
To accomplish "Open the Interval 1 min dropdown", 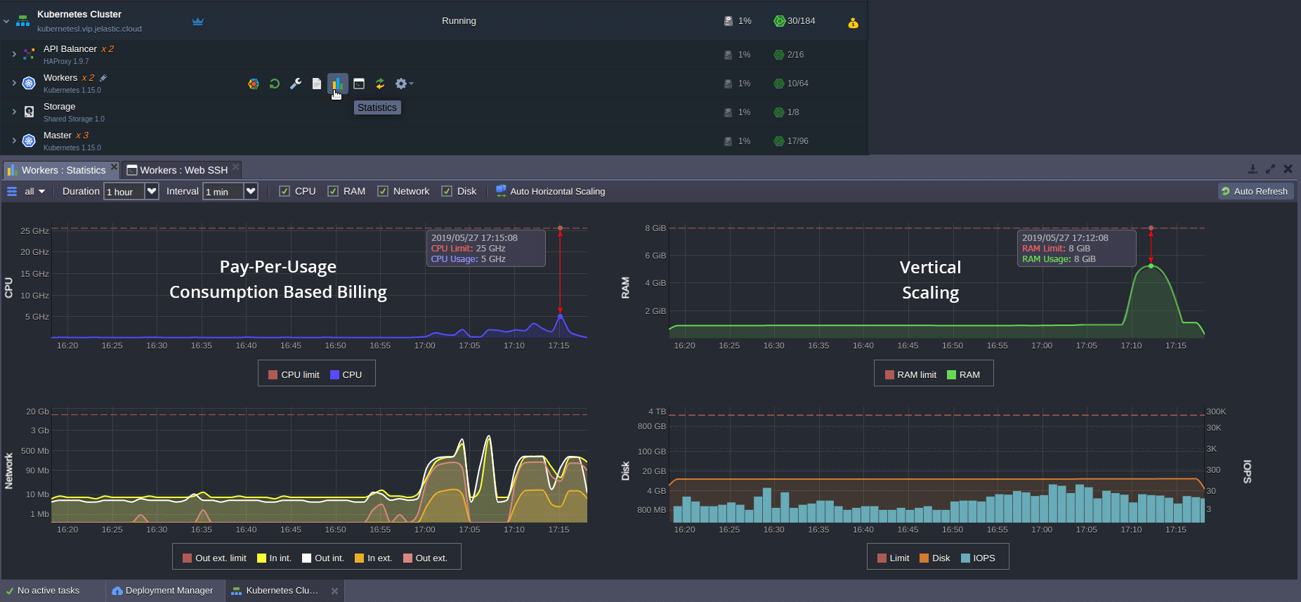I will (x=251, y=191).
